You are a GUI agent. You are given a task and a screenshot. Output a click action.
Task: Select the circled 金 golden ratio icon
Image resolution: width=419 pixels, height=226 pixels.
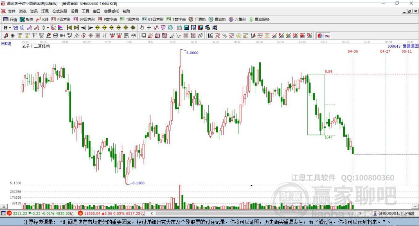[x=239, y=36]
